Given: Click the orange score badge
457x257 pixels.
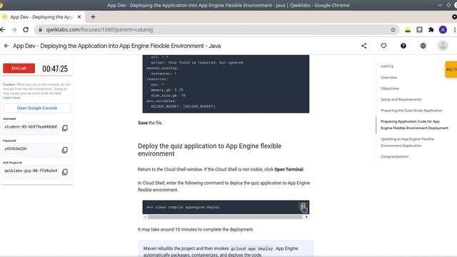Looking at the screenshot, I should tap(451, 69).
